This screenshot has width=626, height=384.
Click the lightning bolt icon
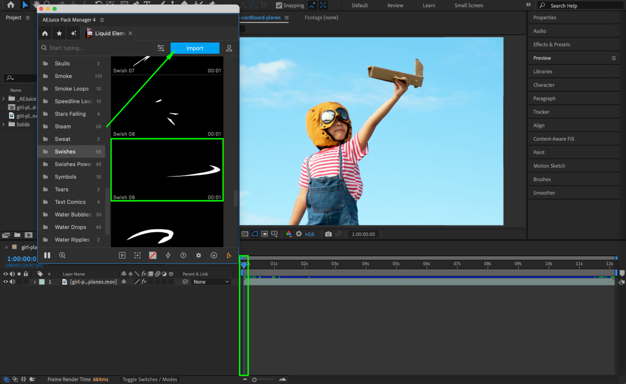tap(168, 255)
